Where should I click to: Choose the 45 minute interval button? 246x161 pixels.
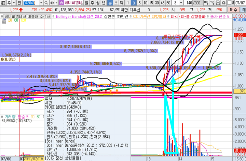pos(163,3)
